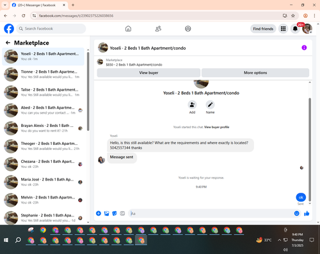This screenshot has width=320, height=254.
Task: Add people with the Add icon
Action: [192, 105]
